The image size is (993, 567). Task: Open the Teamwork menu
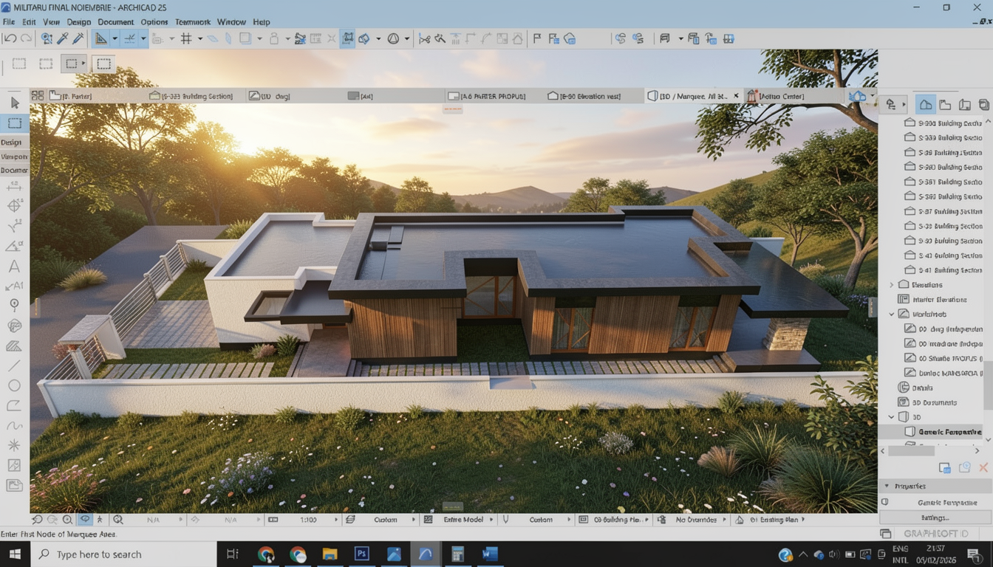click(x=192, y=22)
